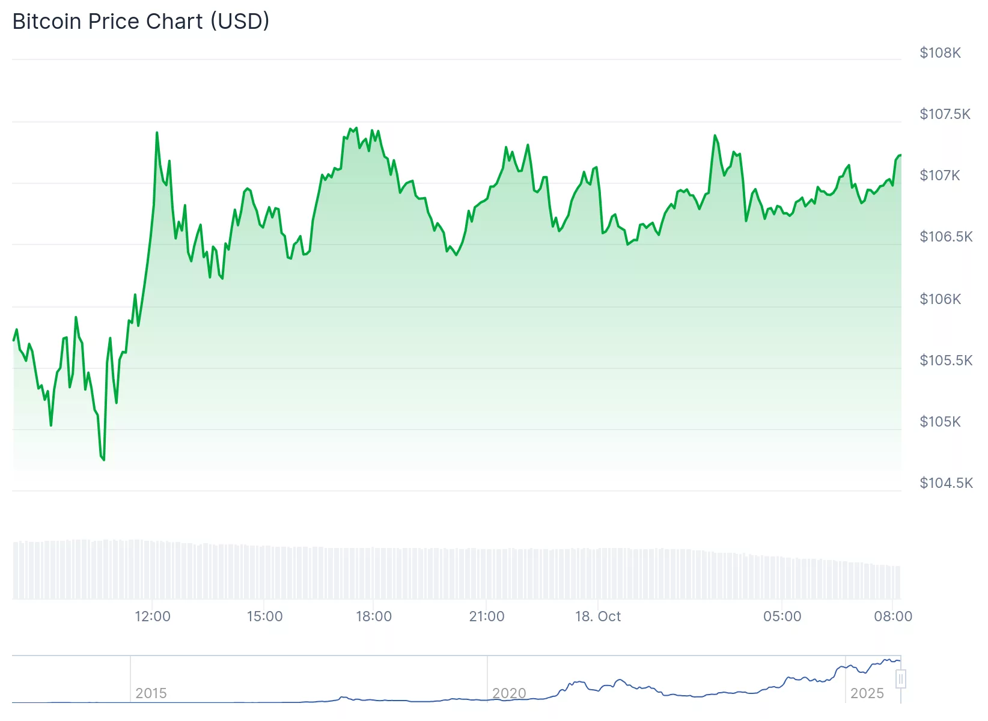Viewport: 988px width, 721px height.
Task: Click the Bitcoin Price Chart (USD) title
Action: 141,22
